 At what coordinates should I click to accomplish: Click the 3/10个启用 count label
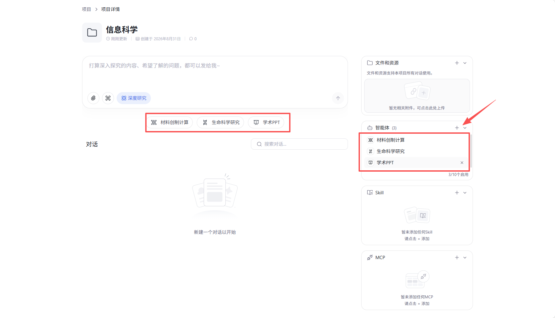pyautogui.click(x=458, y=175)
